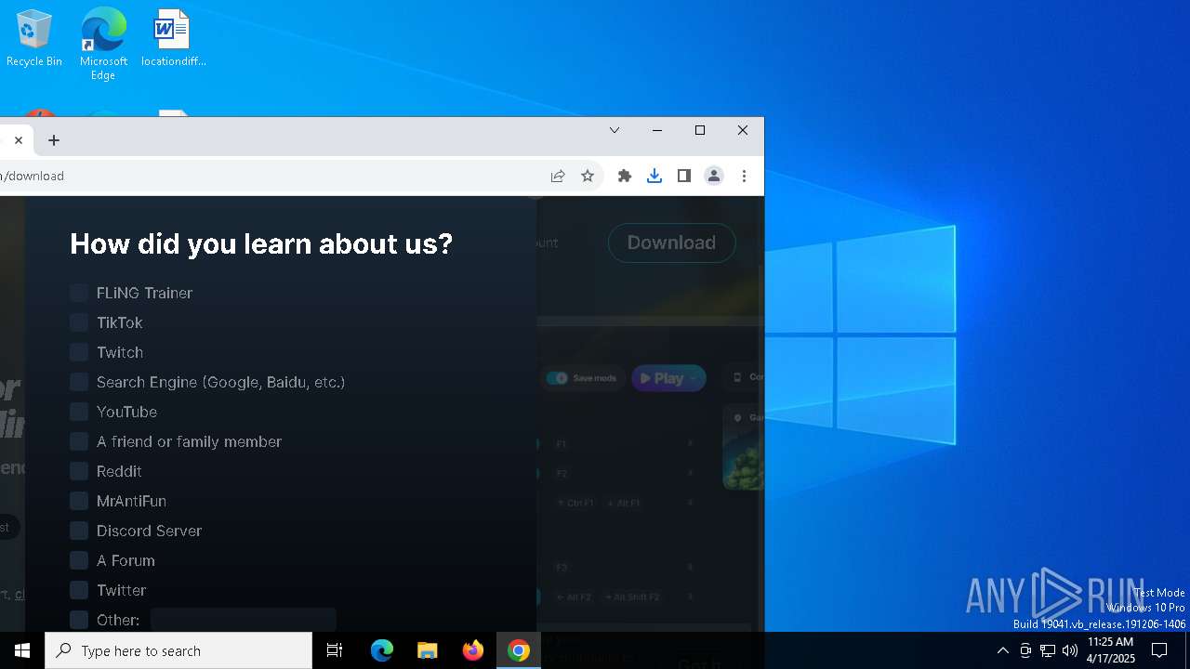
Task: Check the Search Engine option checkbox
Action: 79,382
